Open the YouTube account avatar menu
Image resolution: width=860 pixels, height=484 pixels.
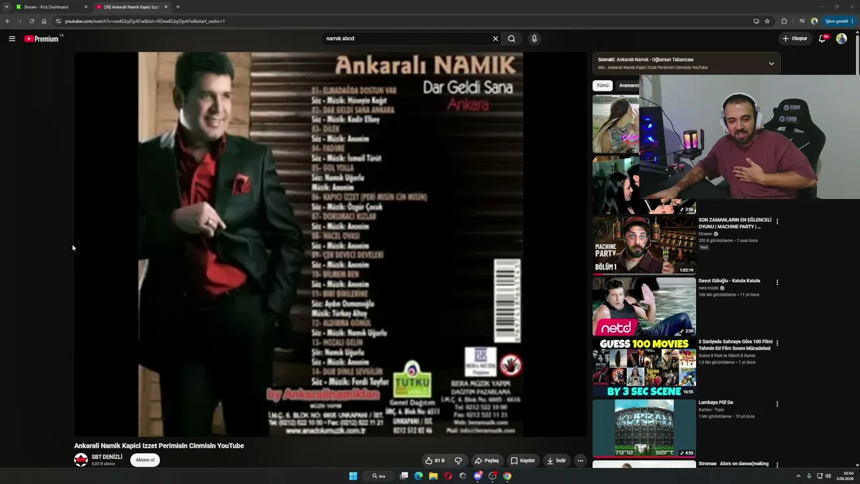841,38
